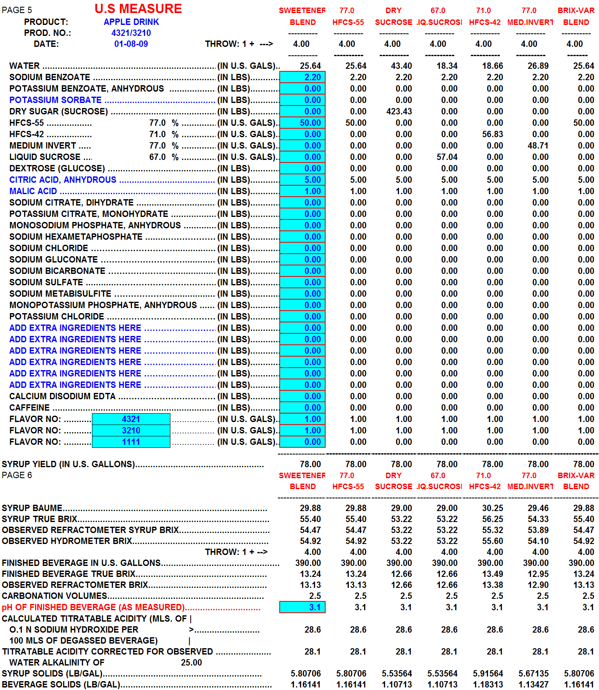This screenshot has height=690, width=599.
Task: Select the product name APPLE DRINK
Action: click(x=131, y=22)
